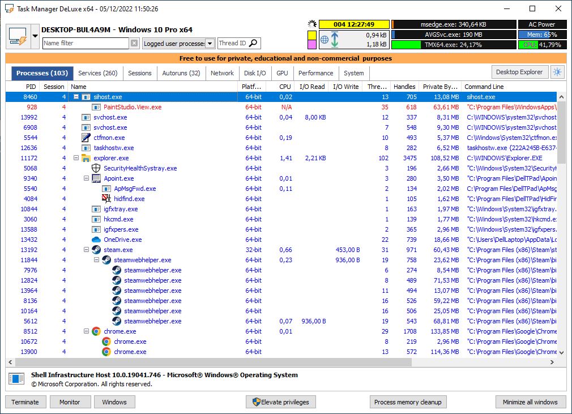Open the Sessions tab

[x=140, y=73]
